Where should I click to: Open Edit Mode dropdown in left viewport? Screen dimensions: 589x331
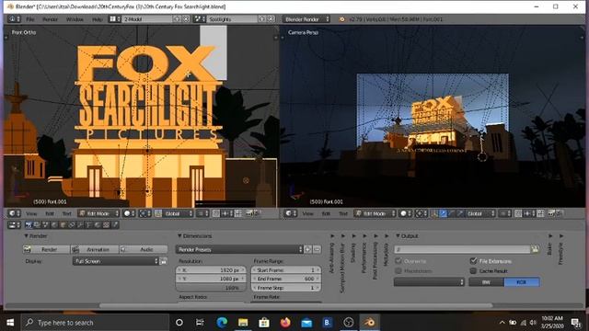[x=98, y=213]
